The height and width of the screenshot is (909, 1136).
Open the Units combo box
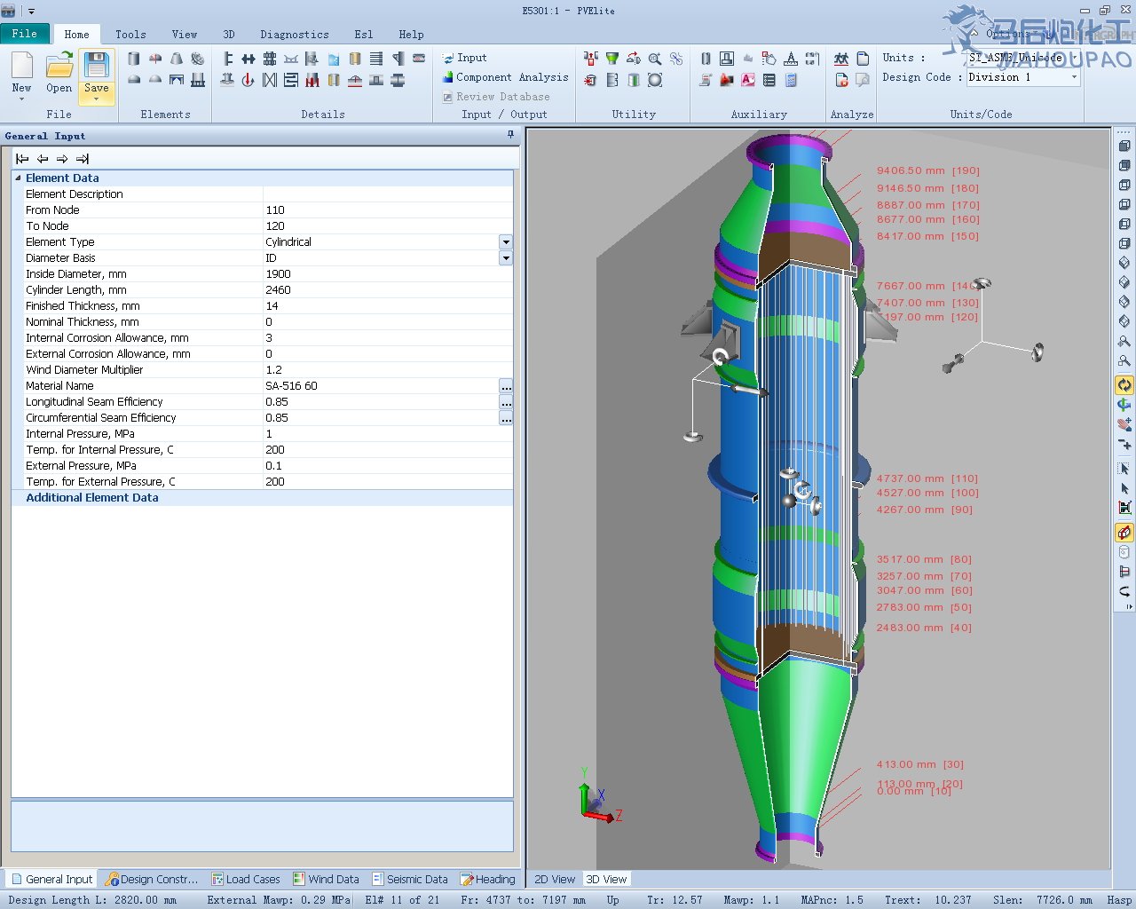tap(1022, 58)
